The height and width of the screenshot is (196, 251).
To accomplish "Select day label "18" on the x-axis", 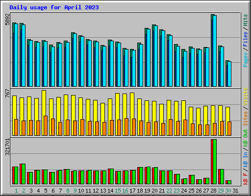I will click(140, 191).
